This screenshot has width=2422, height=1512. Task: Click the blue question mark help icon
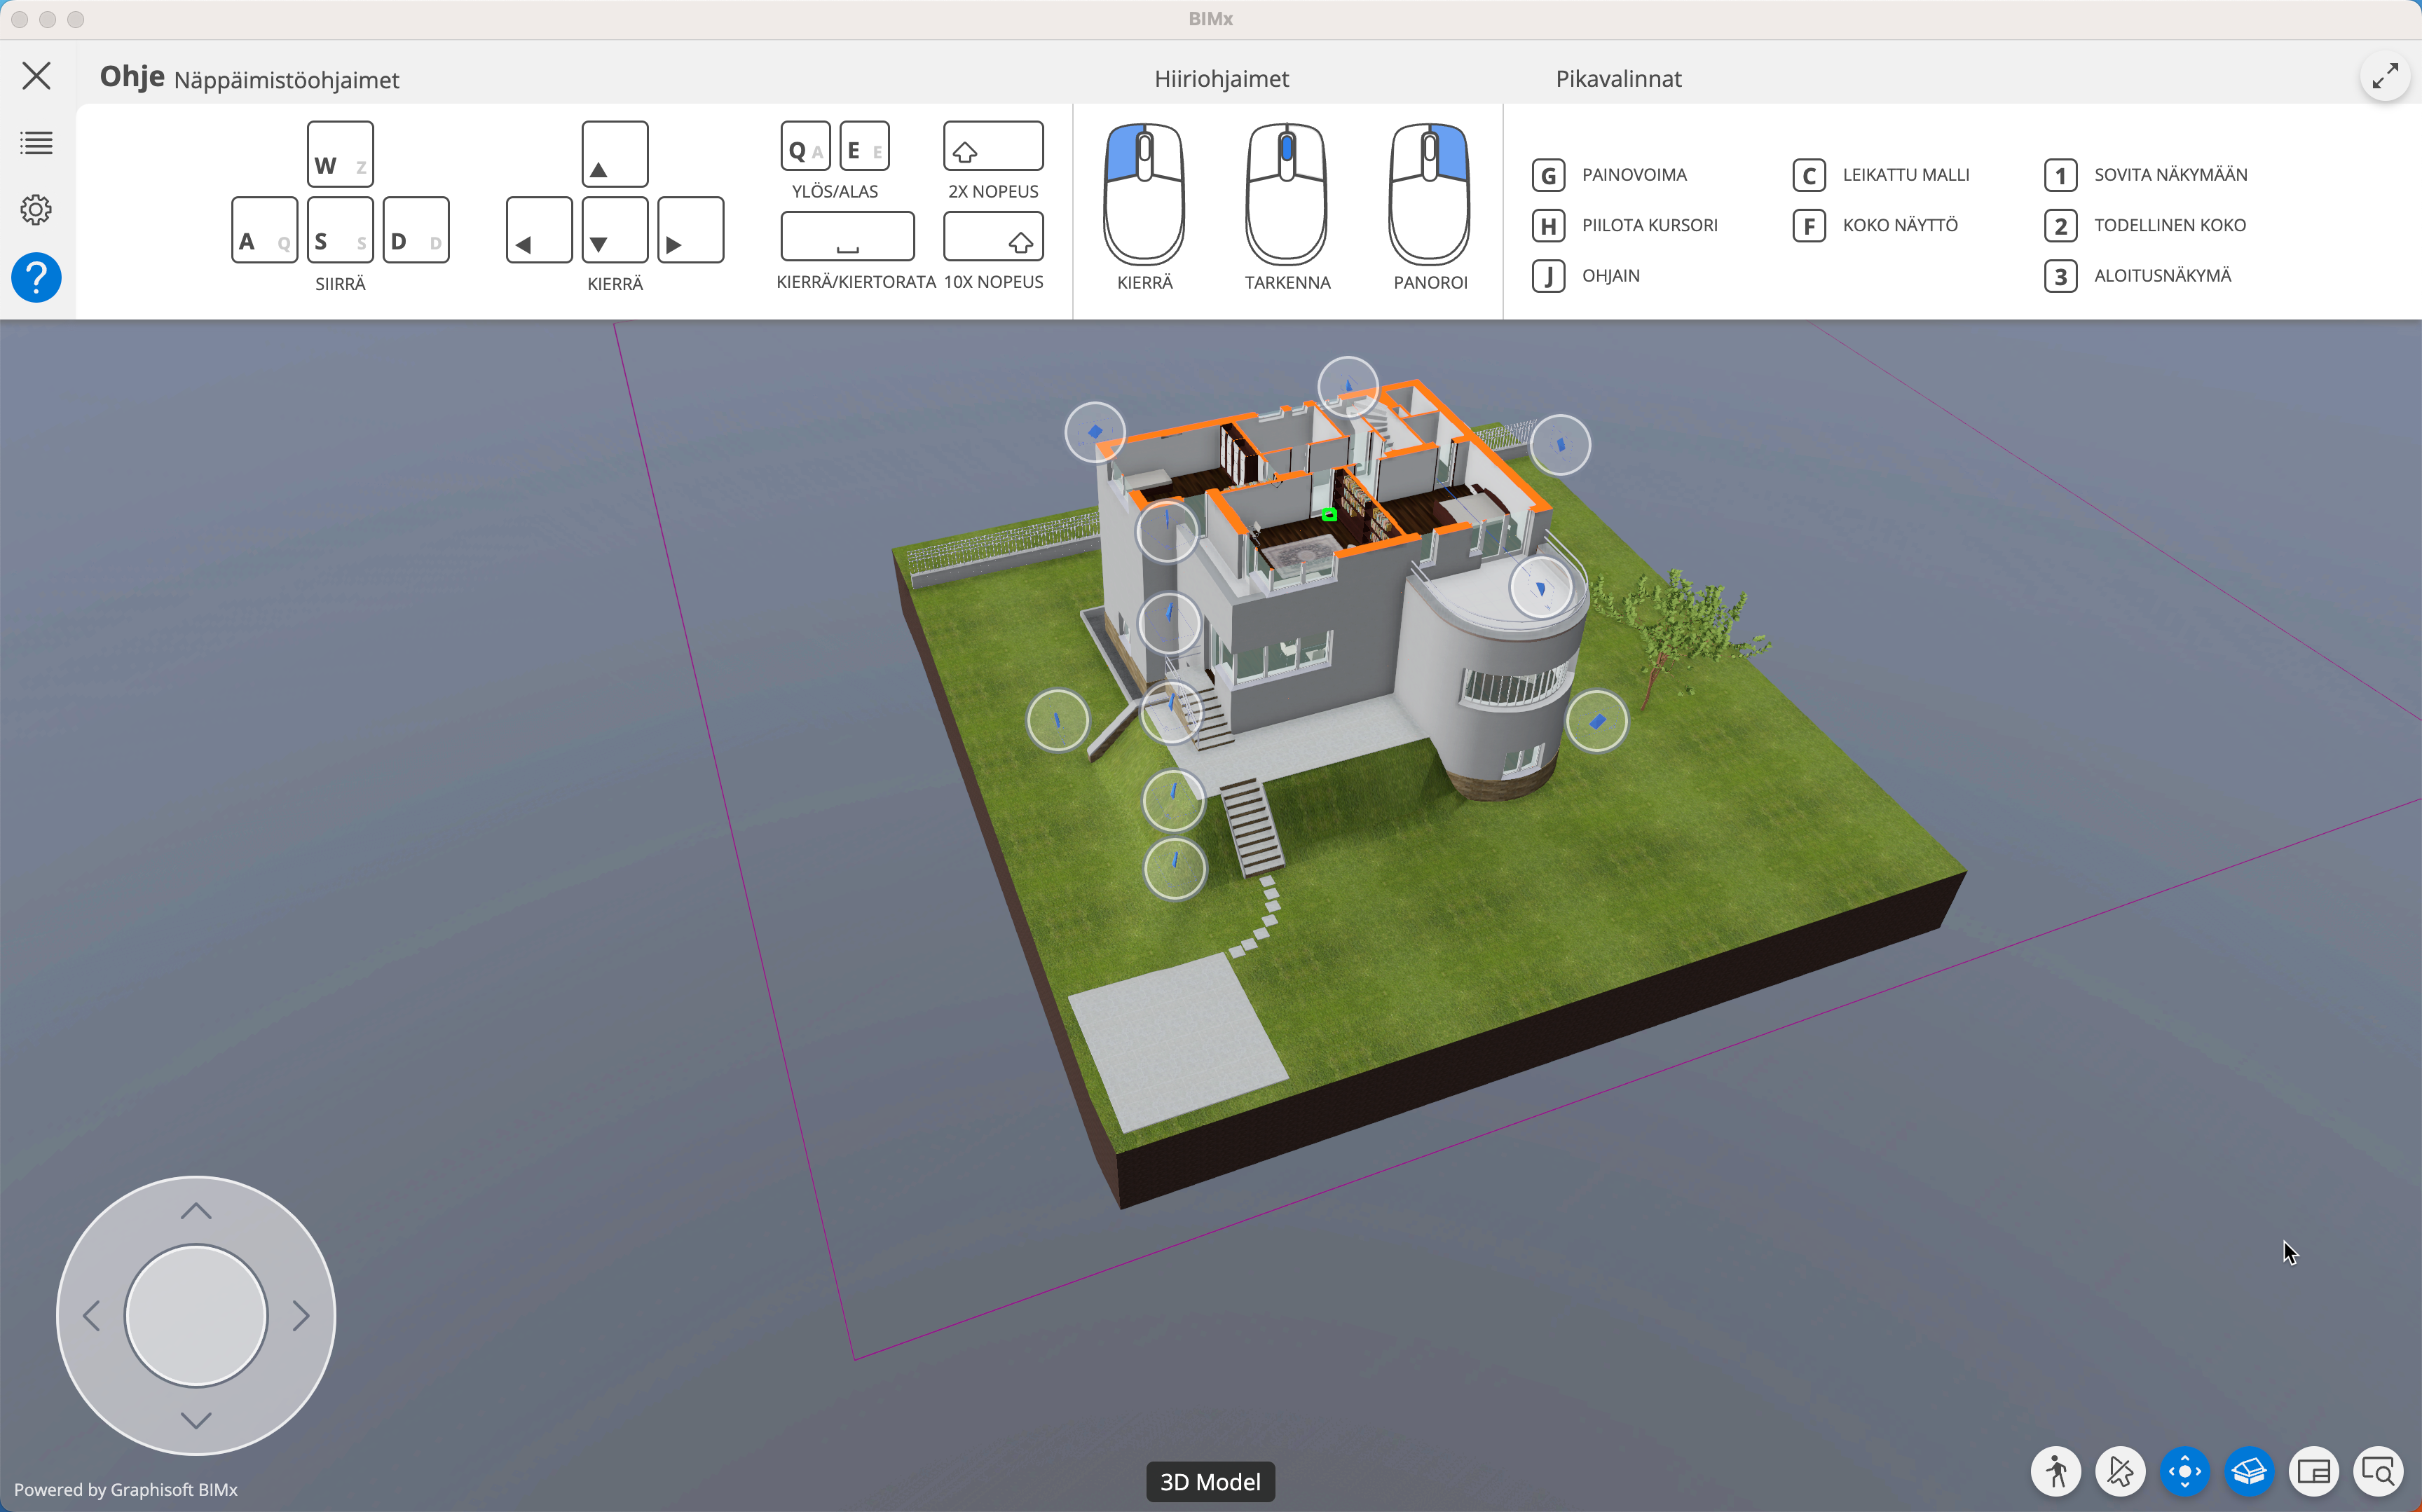coord(37,277)
